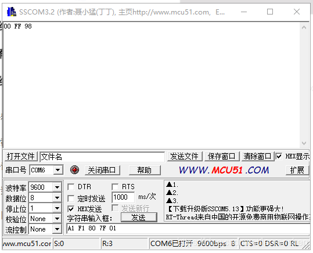Click the string input field with A1 F1
Screen dimensions: 313x253
pyautogui.click(x=188, y=228)
